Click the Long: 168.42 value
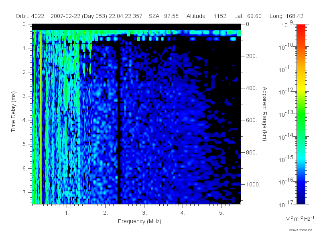321x240 pixels. click(x=286, y=16)
